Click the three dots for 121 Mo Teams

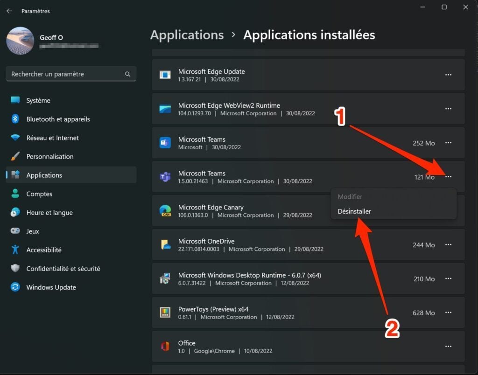pyautogui.click(x=448, y=177)
